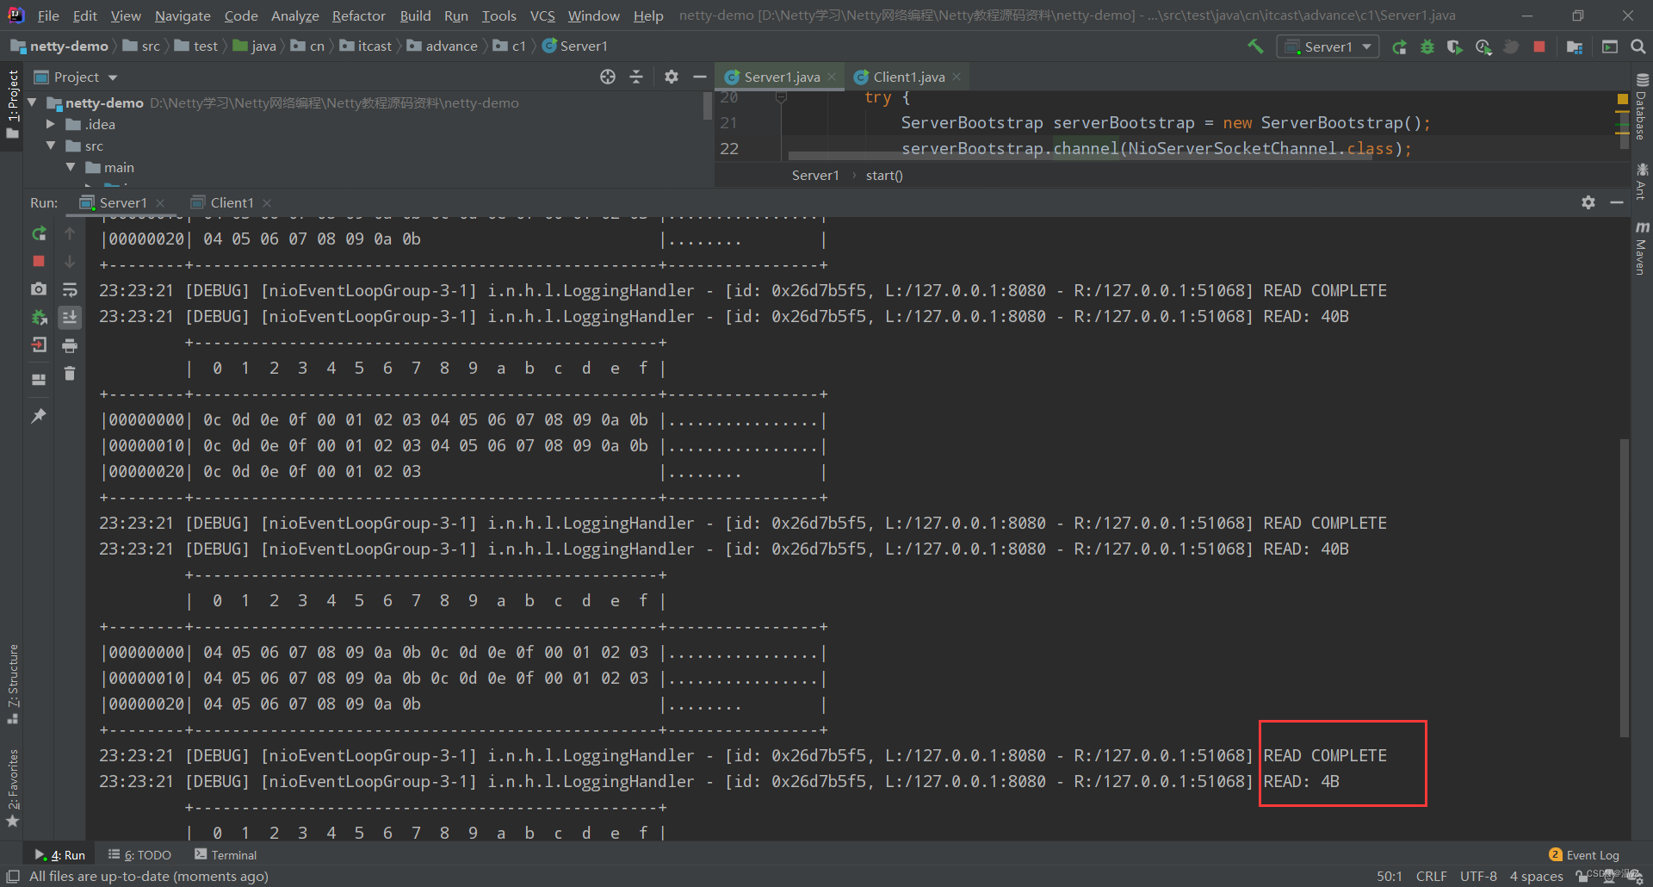Switch to the Client1 run tab

232,202
